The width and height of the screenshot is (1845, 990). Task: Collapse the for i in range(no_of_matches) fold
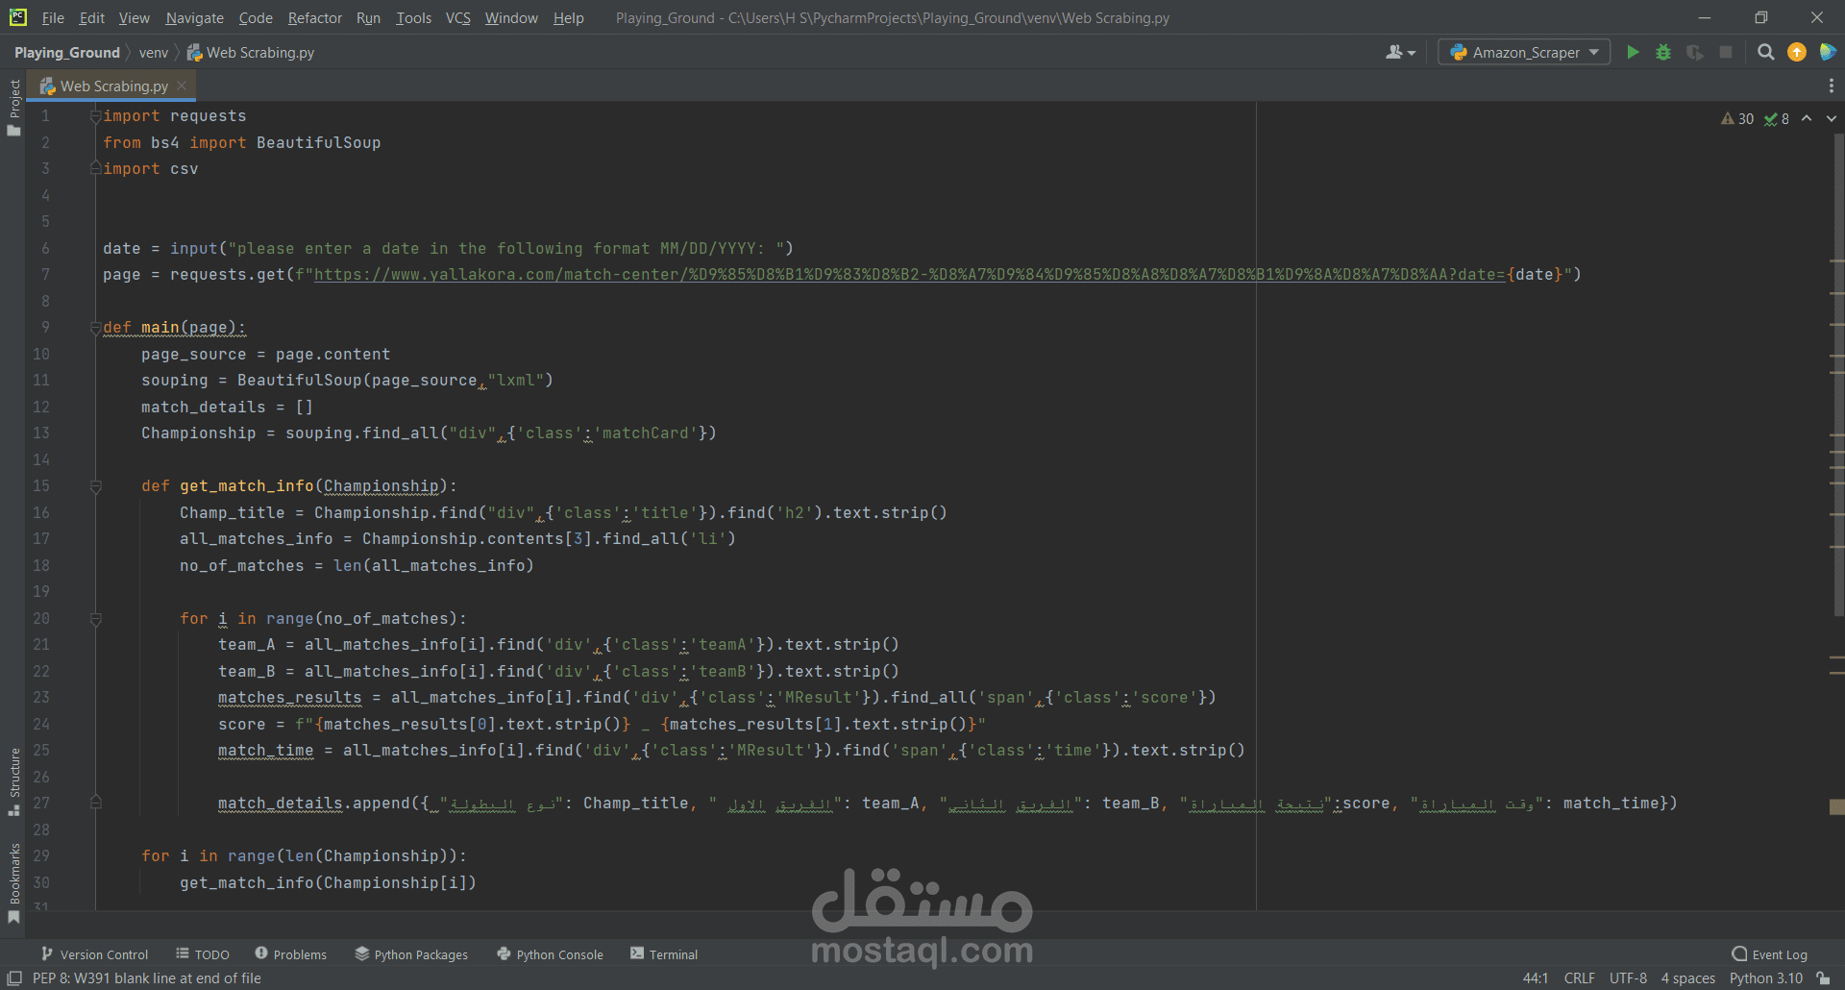(95, 619)
